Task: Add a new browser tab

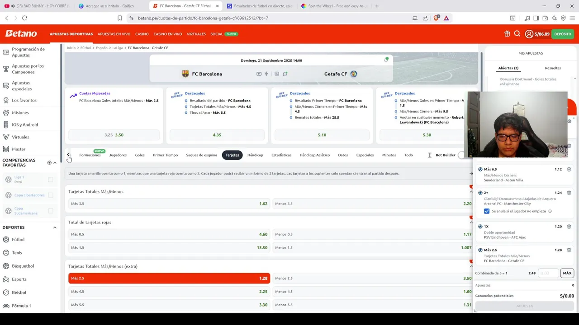Action: tap(377, 6)
